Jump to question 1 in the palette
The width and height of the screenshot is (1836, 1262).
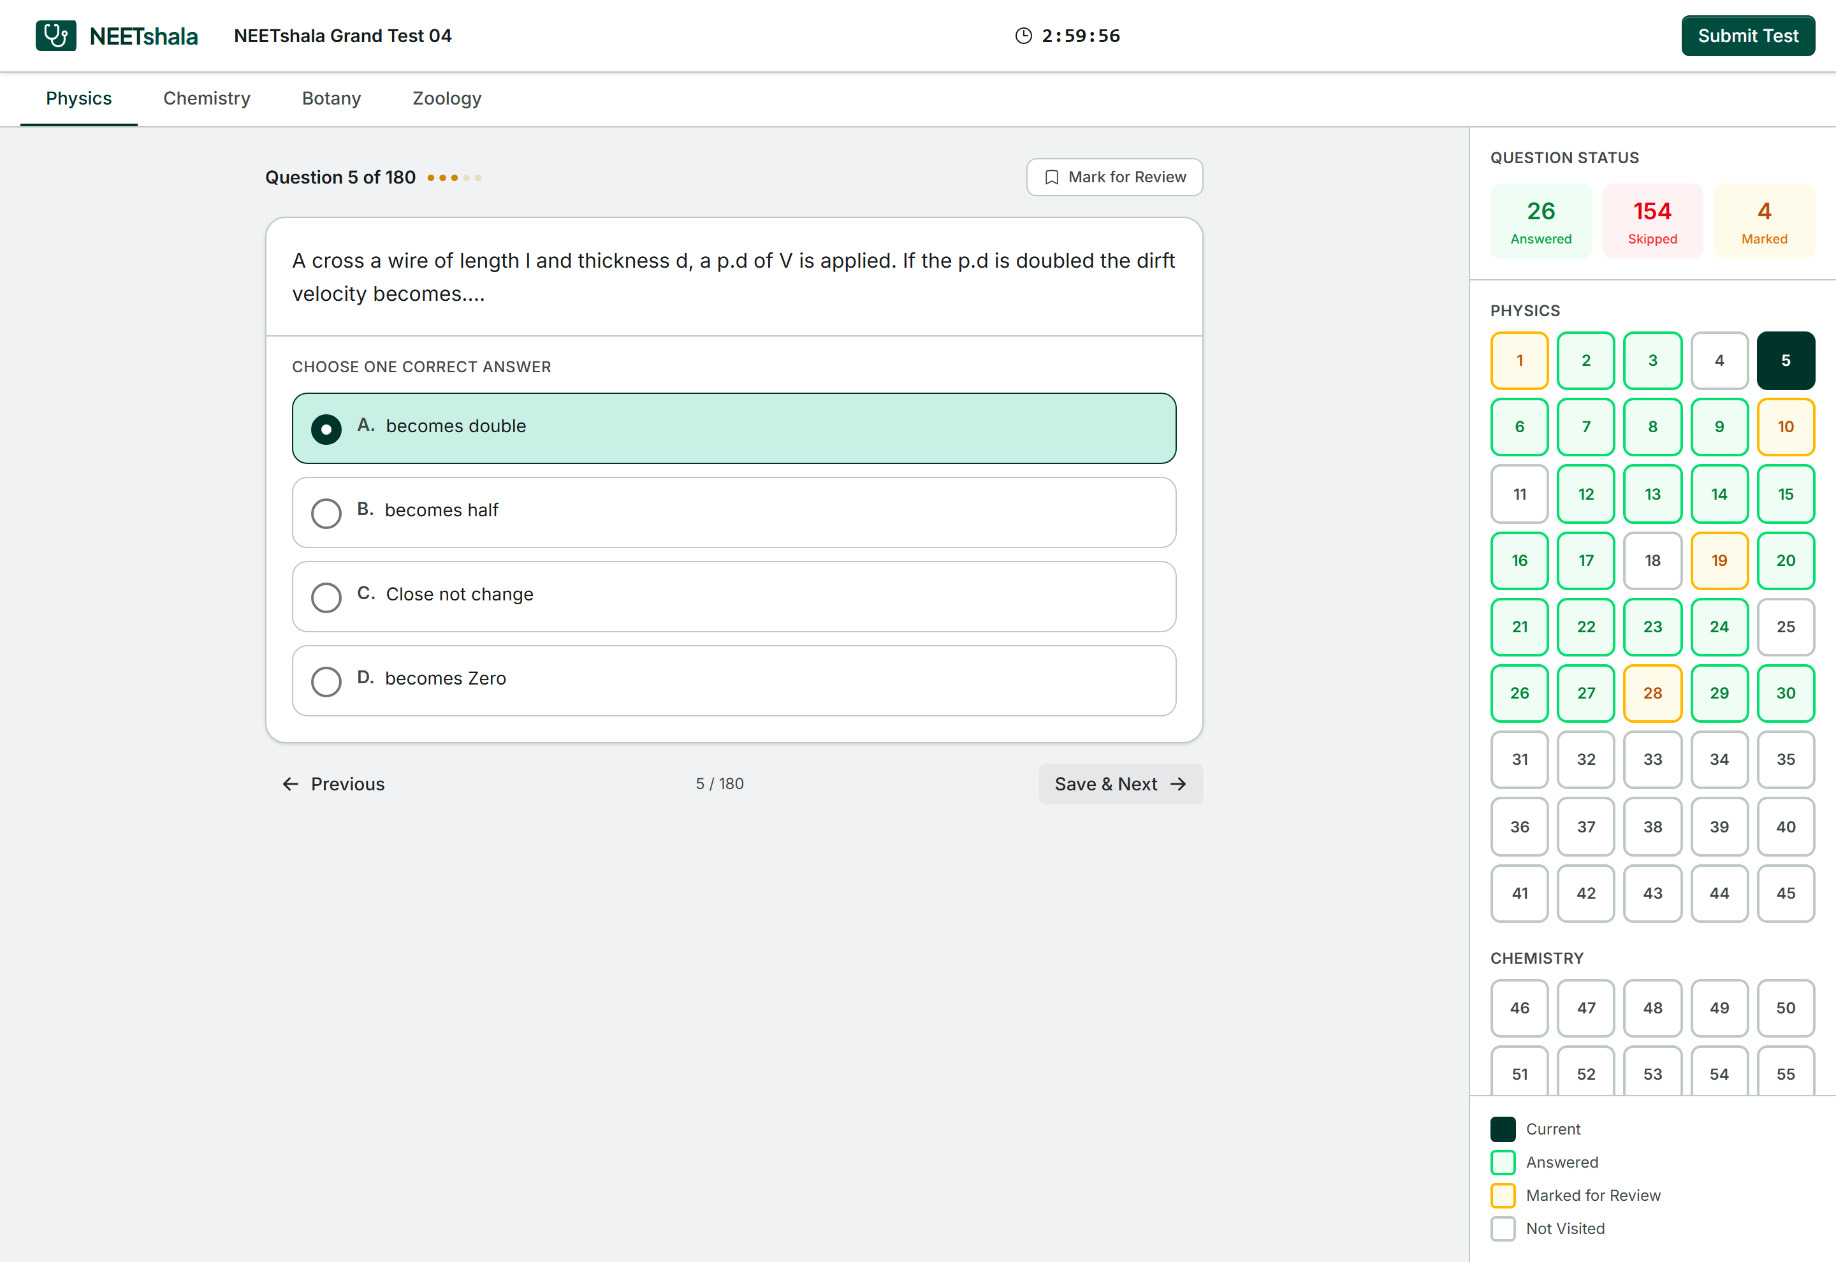click(1520, 361)
